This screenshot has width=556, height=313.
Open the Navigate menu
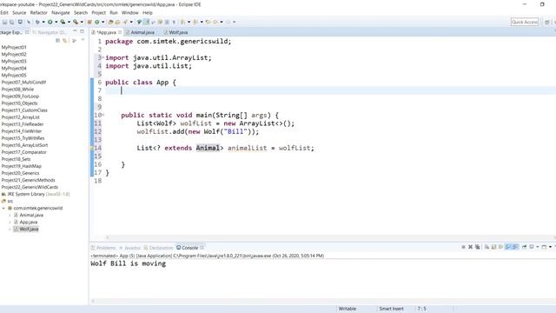[x=61, y=12]
